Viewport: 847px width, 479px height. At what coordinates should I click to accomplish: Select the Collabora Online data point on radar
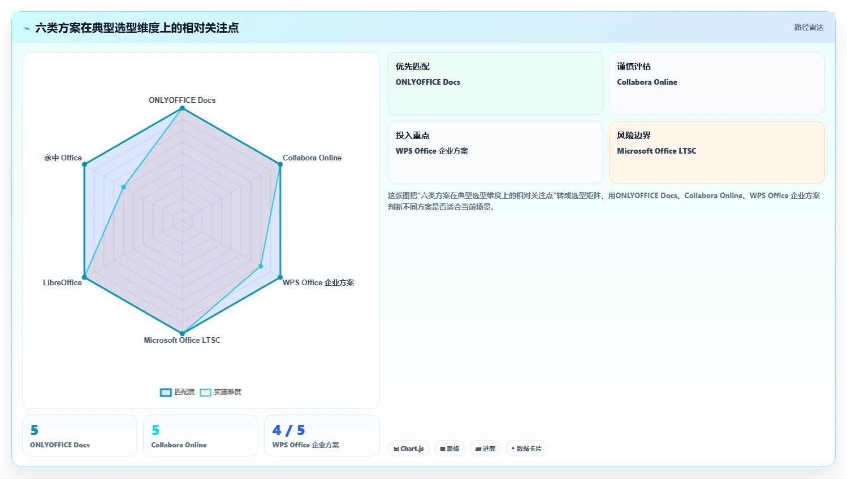[280, 164]
